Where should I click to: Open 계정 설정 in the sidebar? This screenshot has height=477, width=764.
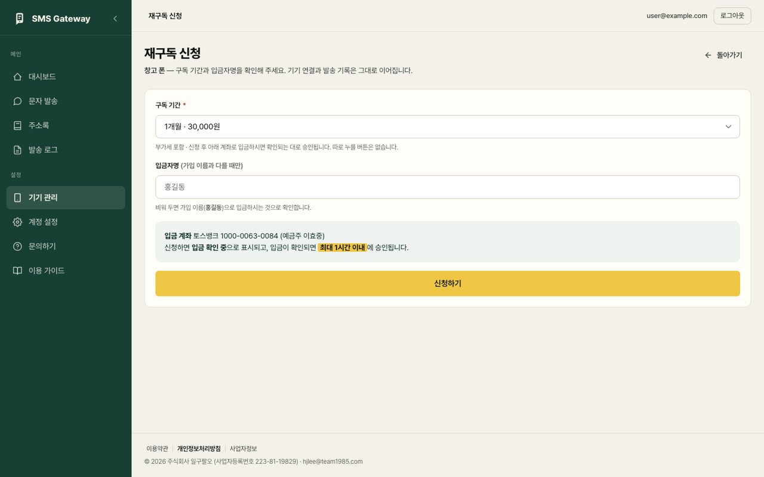point(66,222)
